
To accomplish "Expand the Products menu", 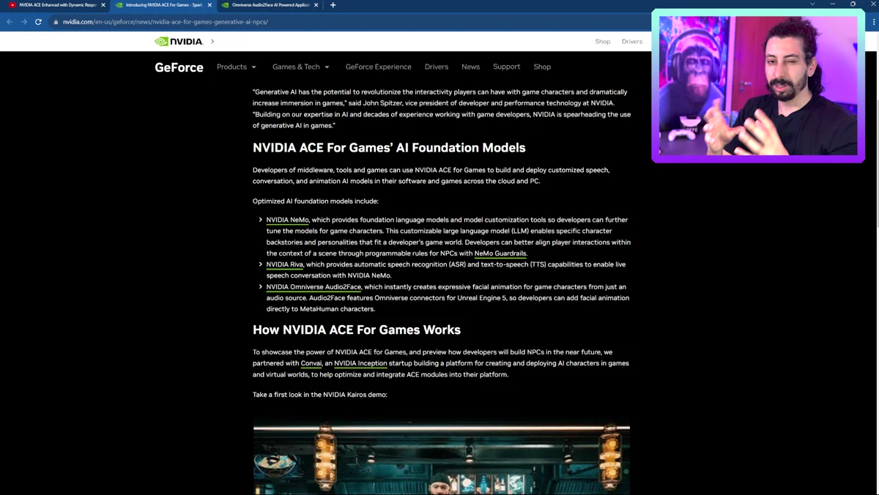I will click(x=237, y=67).
